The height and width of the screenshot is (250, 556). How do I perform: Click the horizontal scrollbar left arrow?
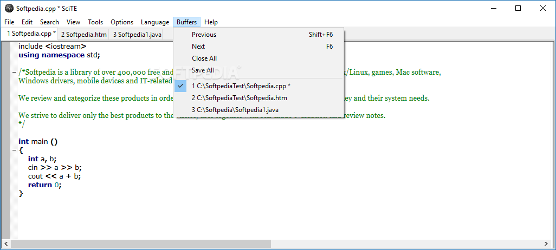coord(6,244)
